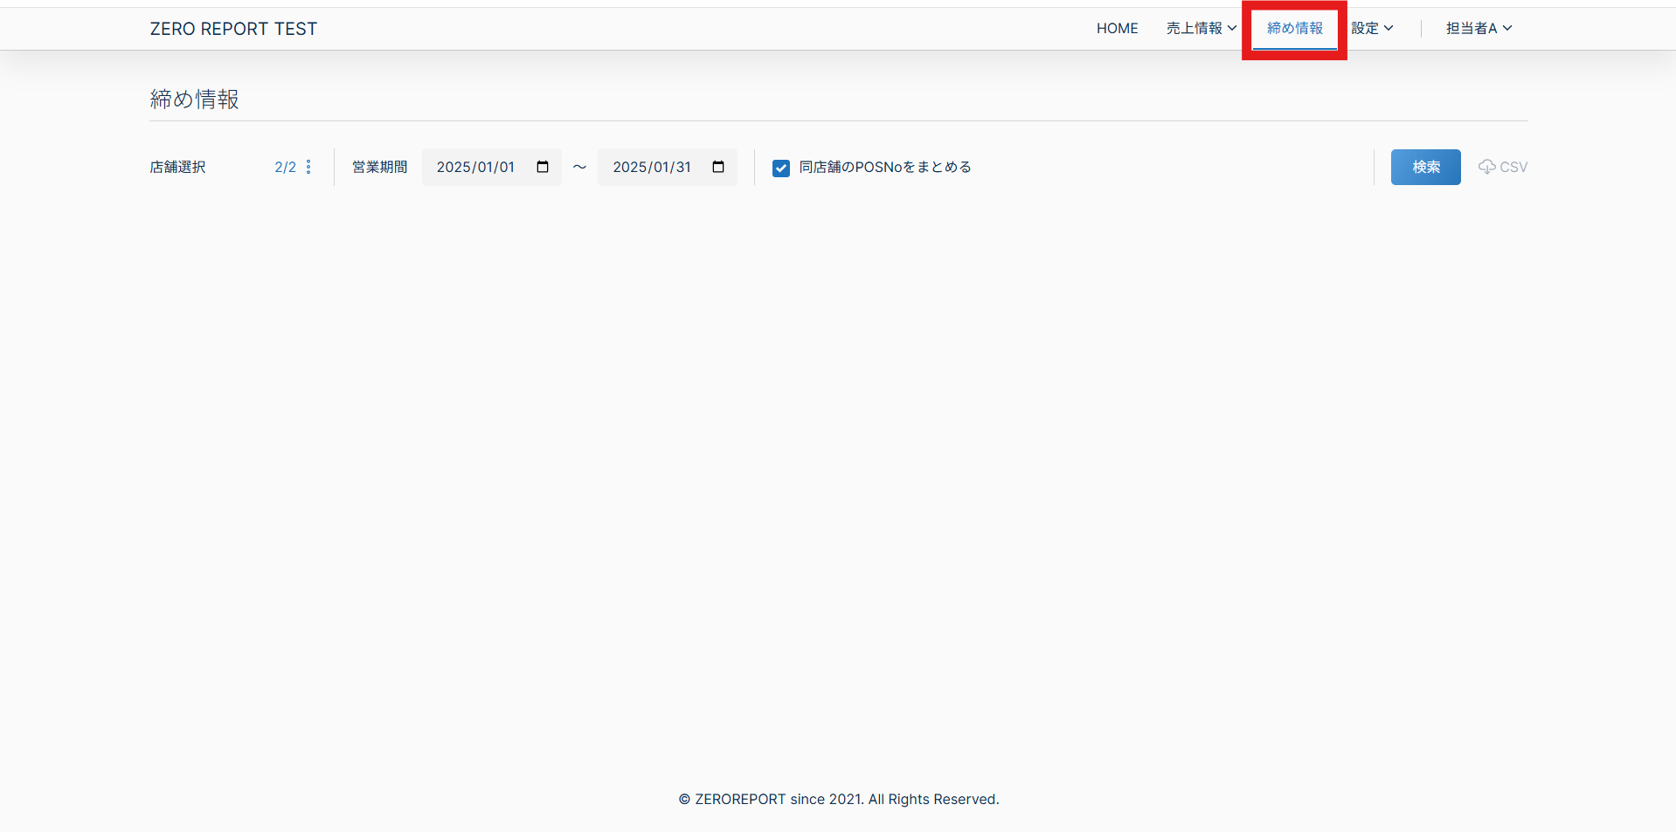Viewport: 1676px width, 832px height.
Task: Open the start date calendar picker icon
Action: [x=543, y=167]
